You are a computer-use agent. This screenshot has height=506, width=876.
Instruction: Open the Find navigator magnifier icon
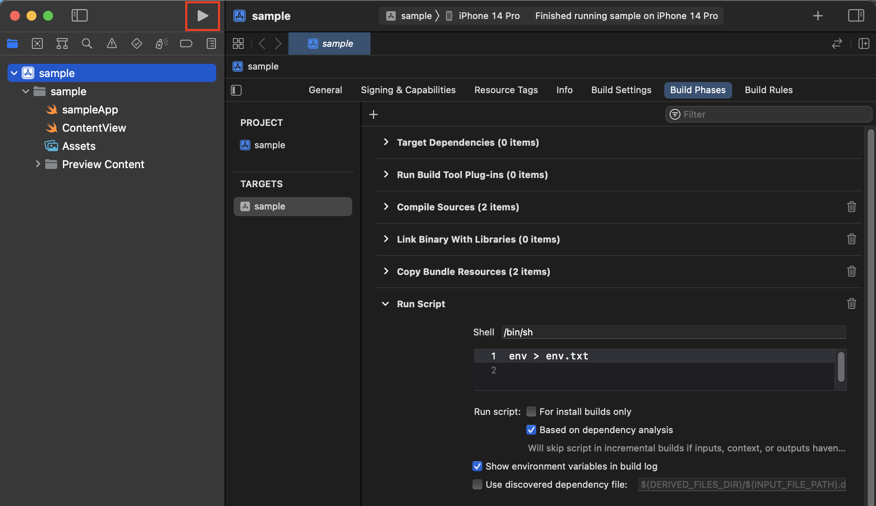tap(87, 43)
